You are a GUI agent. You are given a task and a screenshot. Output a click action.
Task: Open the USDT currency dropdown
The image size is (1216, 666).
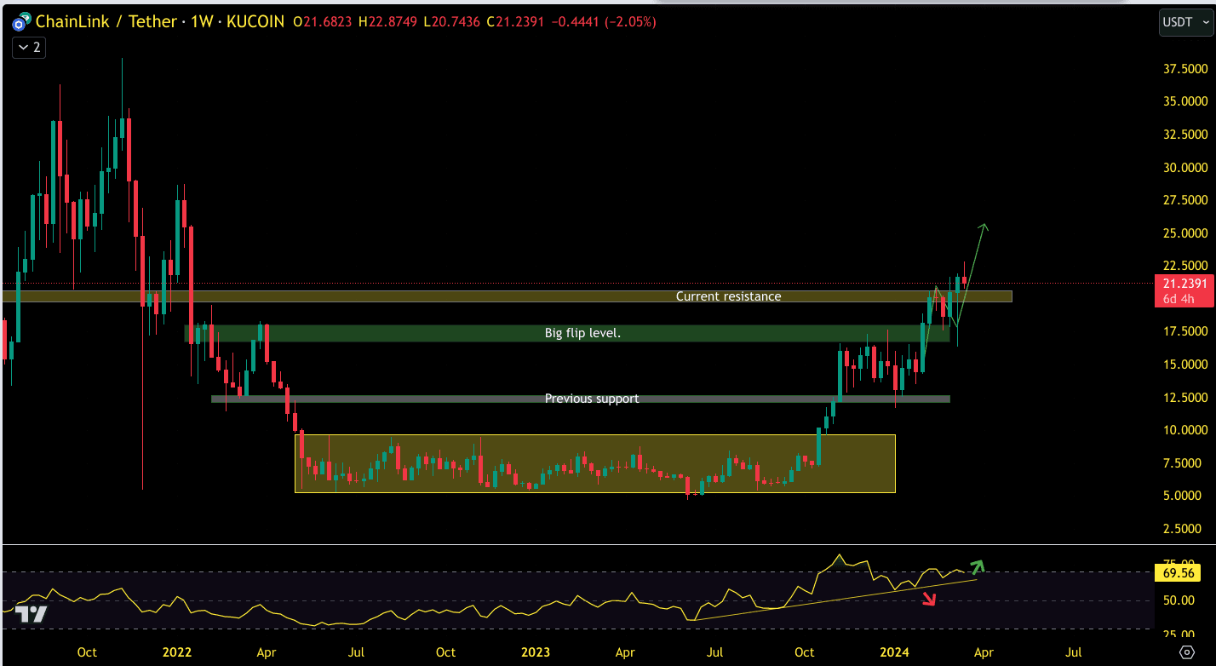coord(1185,22)
